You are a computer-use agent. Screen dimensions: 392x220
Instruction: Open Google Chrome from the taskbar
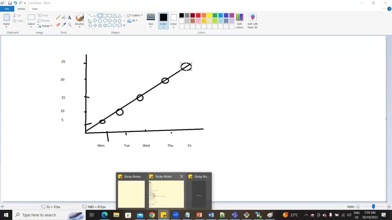152,215
